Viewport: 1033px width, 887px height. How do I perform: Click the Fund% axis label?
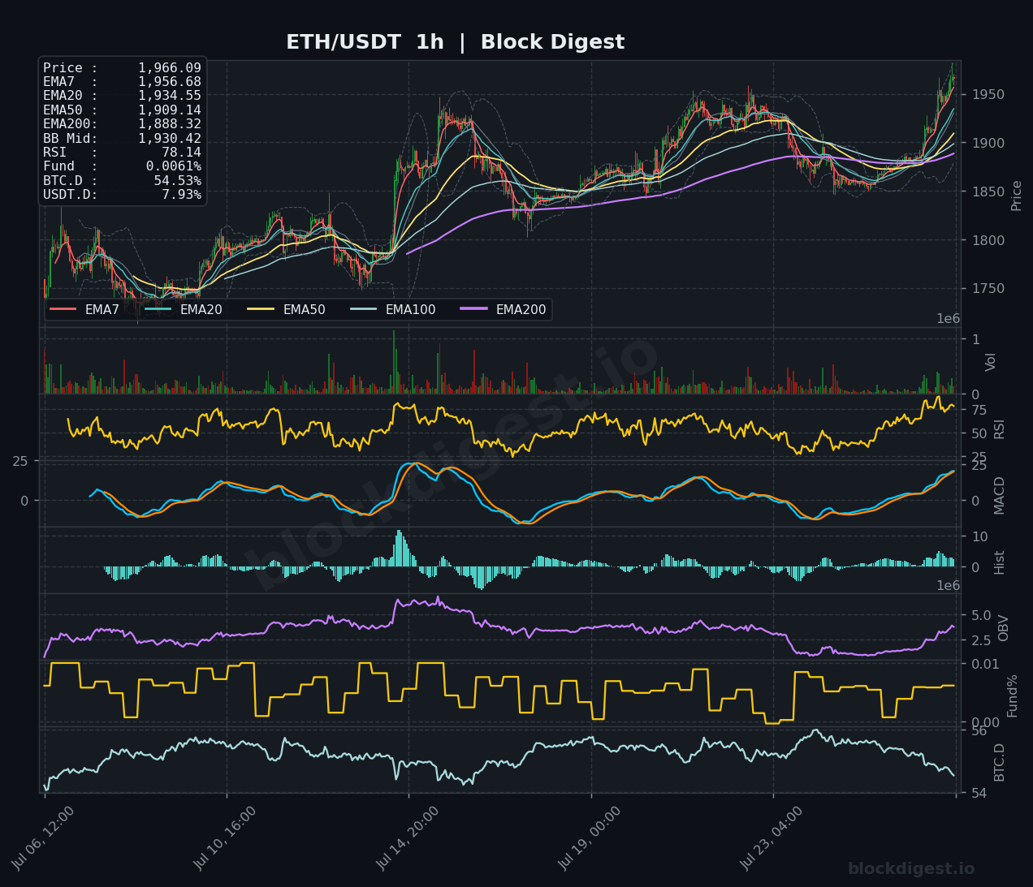click(1012, 695)
